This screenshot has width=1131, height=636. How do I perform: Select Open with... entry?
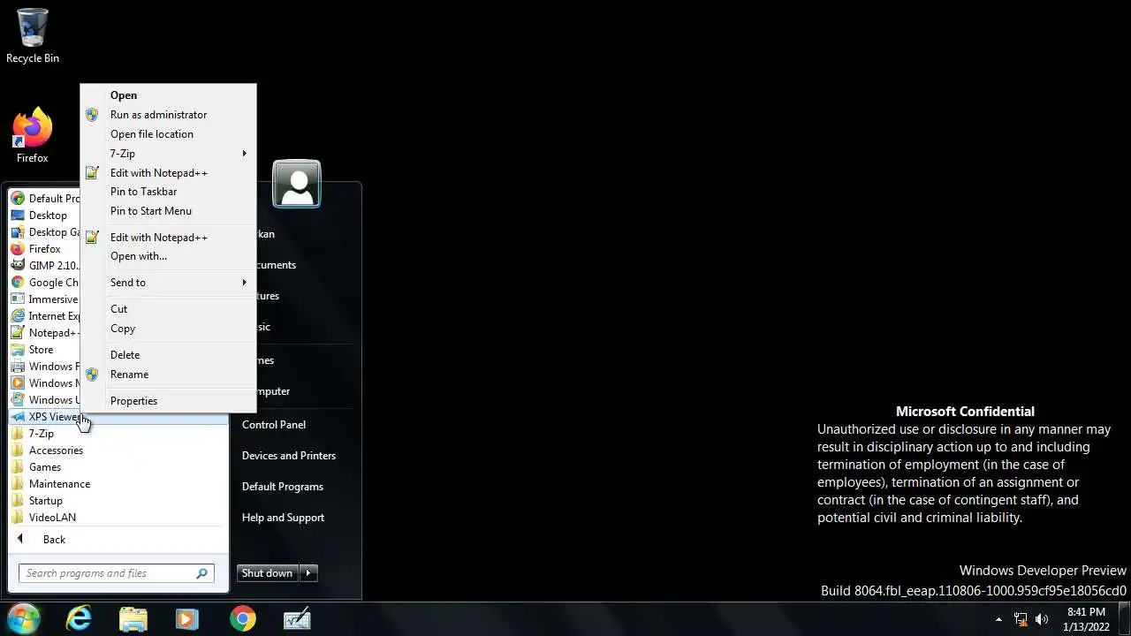[x=168, y=256]
